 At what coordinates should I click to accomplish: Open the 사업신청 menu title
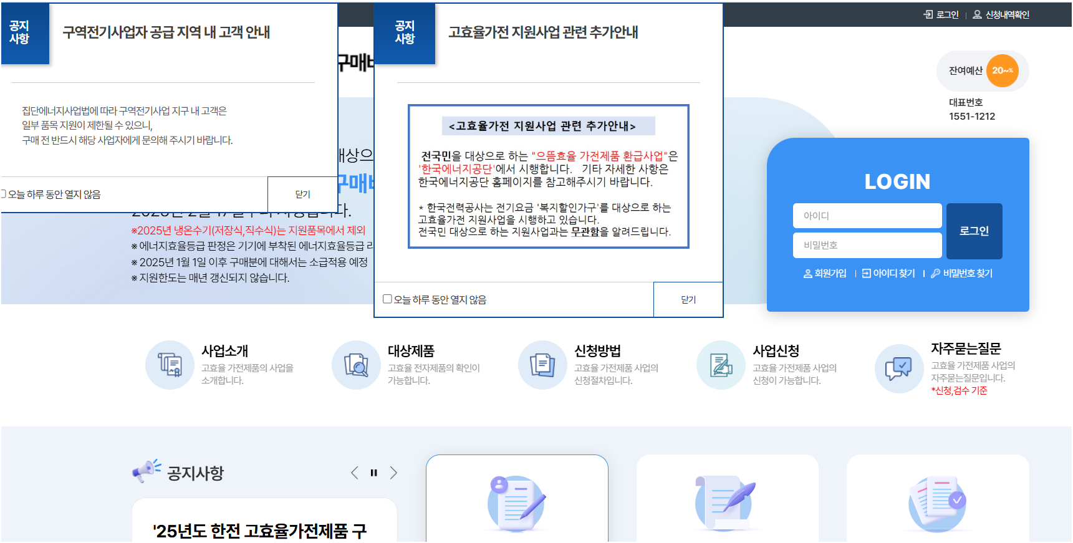776,351
